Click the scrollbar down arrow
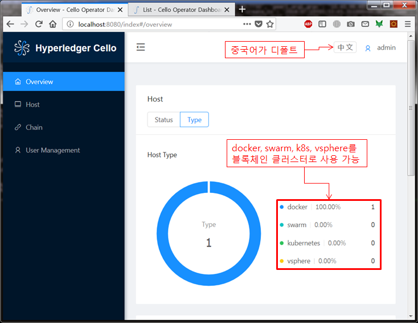The height and width of the screenshot is (323, 418). (x=411, y=316)
